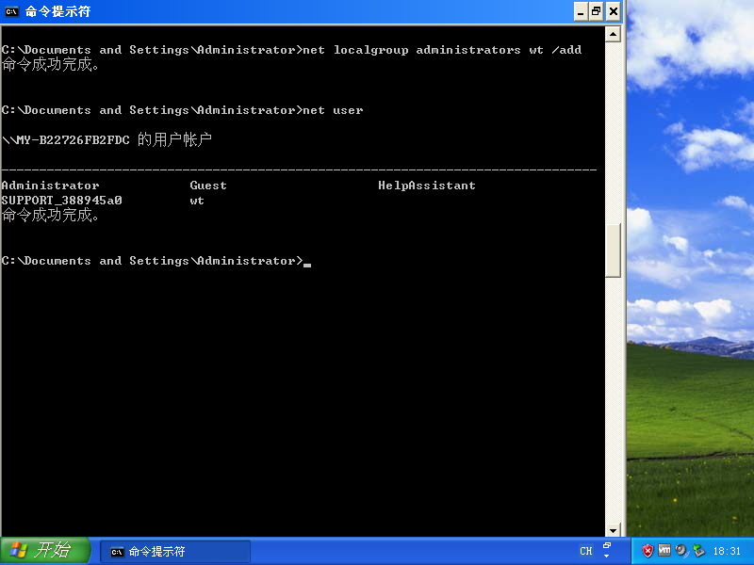Screen dimensions: 754x565
Task: Open the Start menu button
Action: pyautogui.click(x=44, y=551)
